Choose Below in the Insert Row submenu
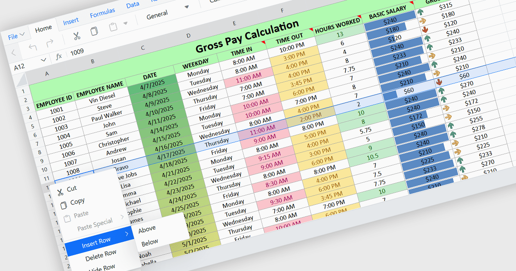This screenshot has width=516, height=271. (x=150, y=242)
